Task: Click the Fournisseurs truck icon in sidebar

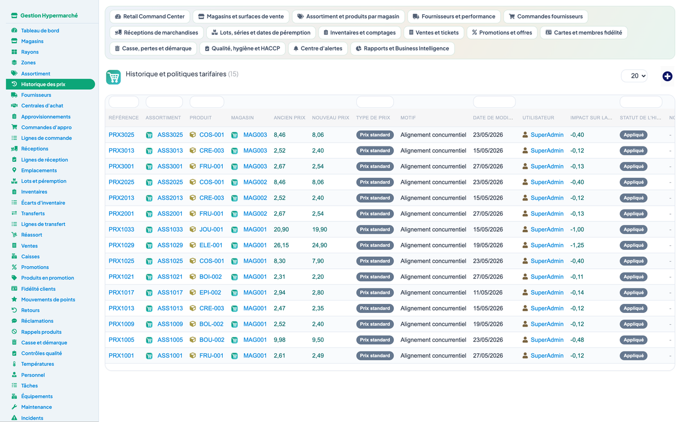Action: 14,95
